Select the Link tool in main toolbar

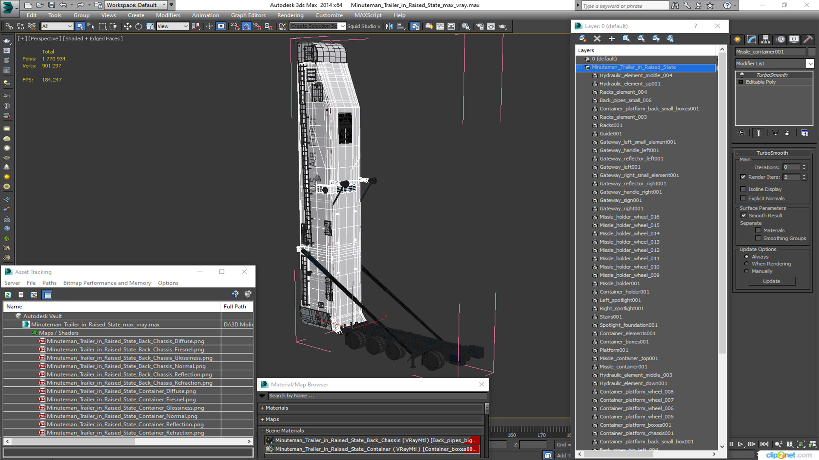9,26
